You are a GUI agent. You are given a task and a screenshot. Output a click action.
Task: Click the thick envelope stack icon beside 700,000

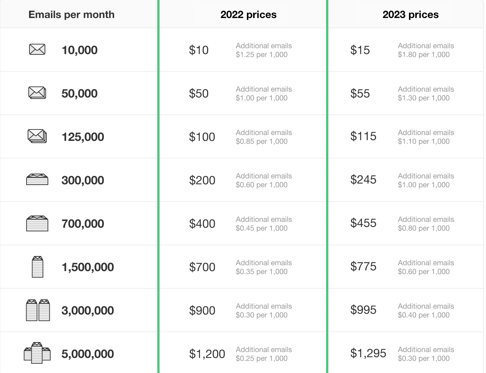click(37, 223)
